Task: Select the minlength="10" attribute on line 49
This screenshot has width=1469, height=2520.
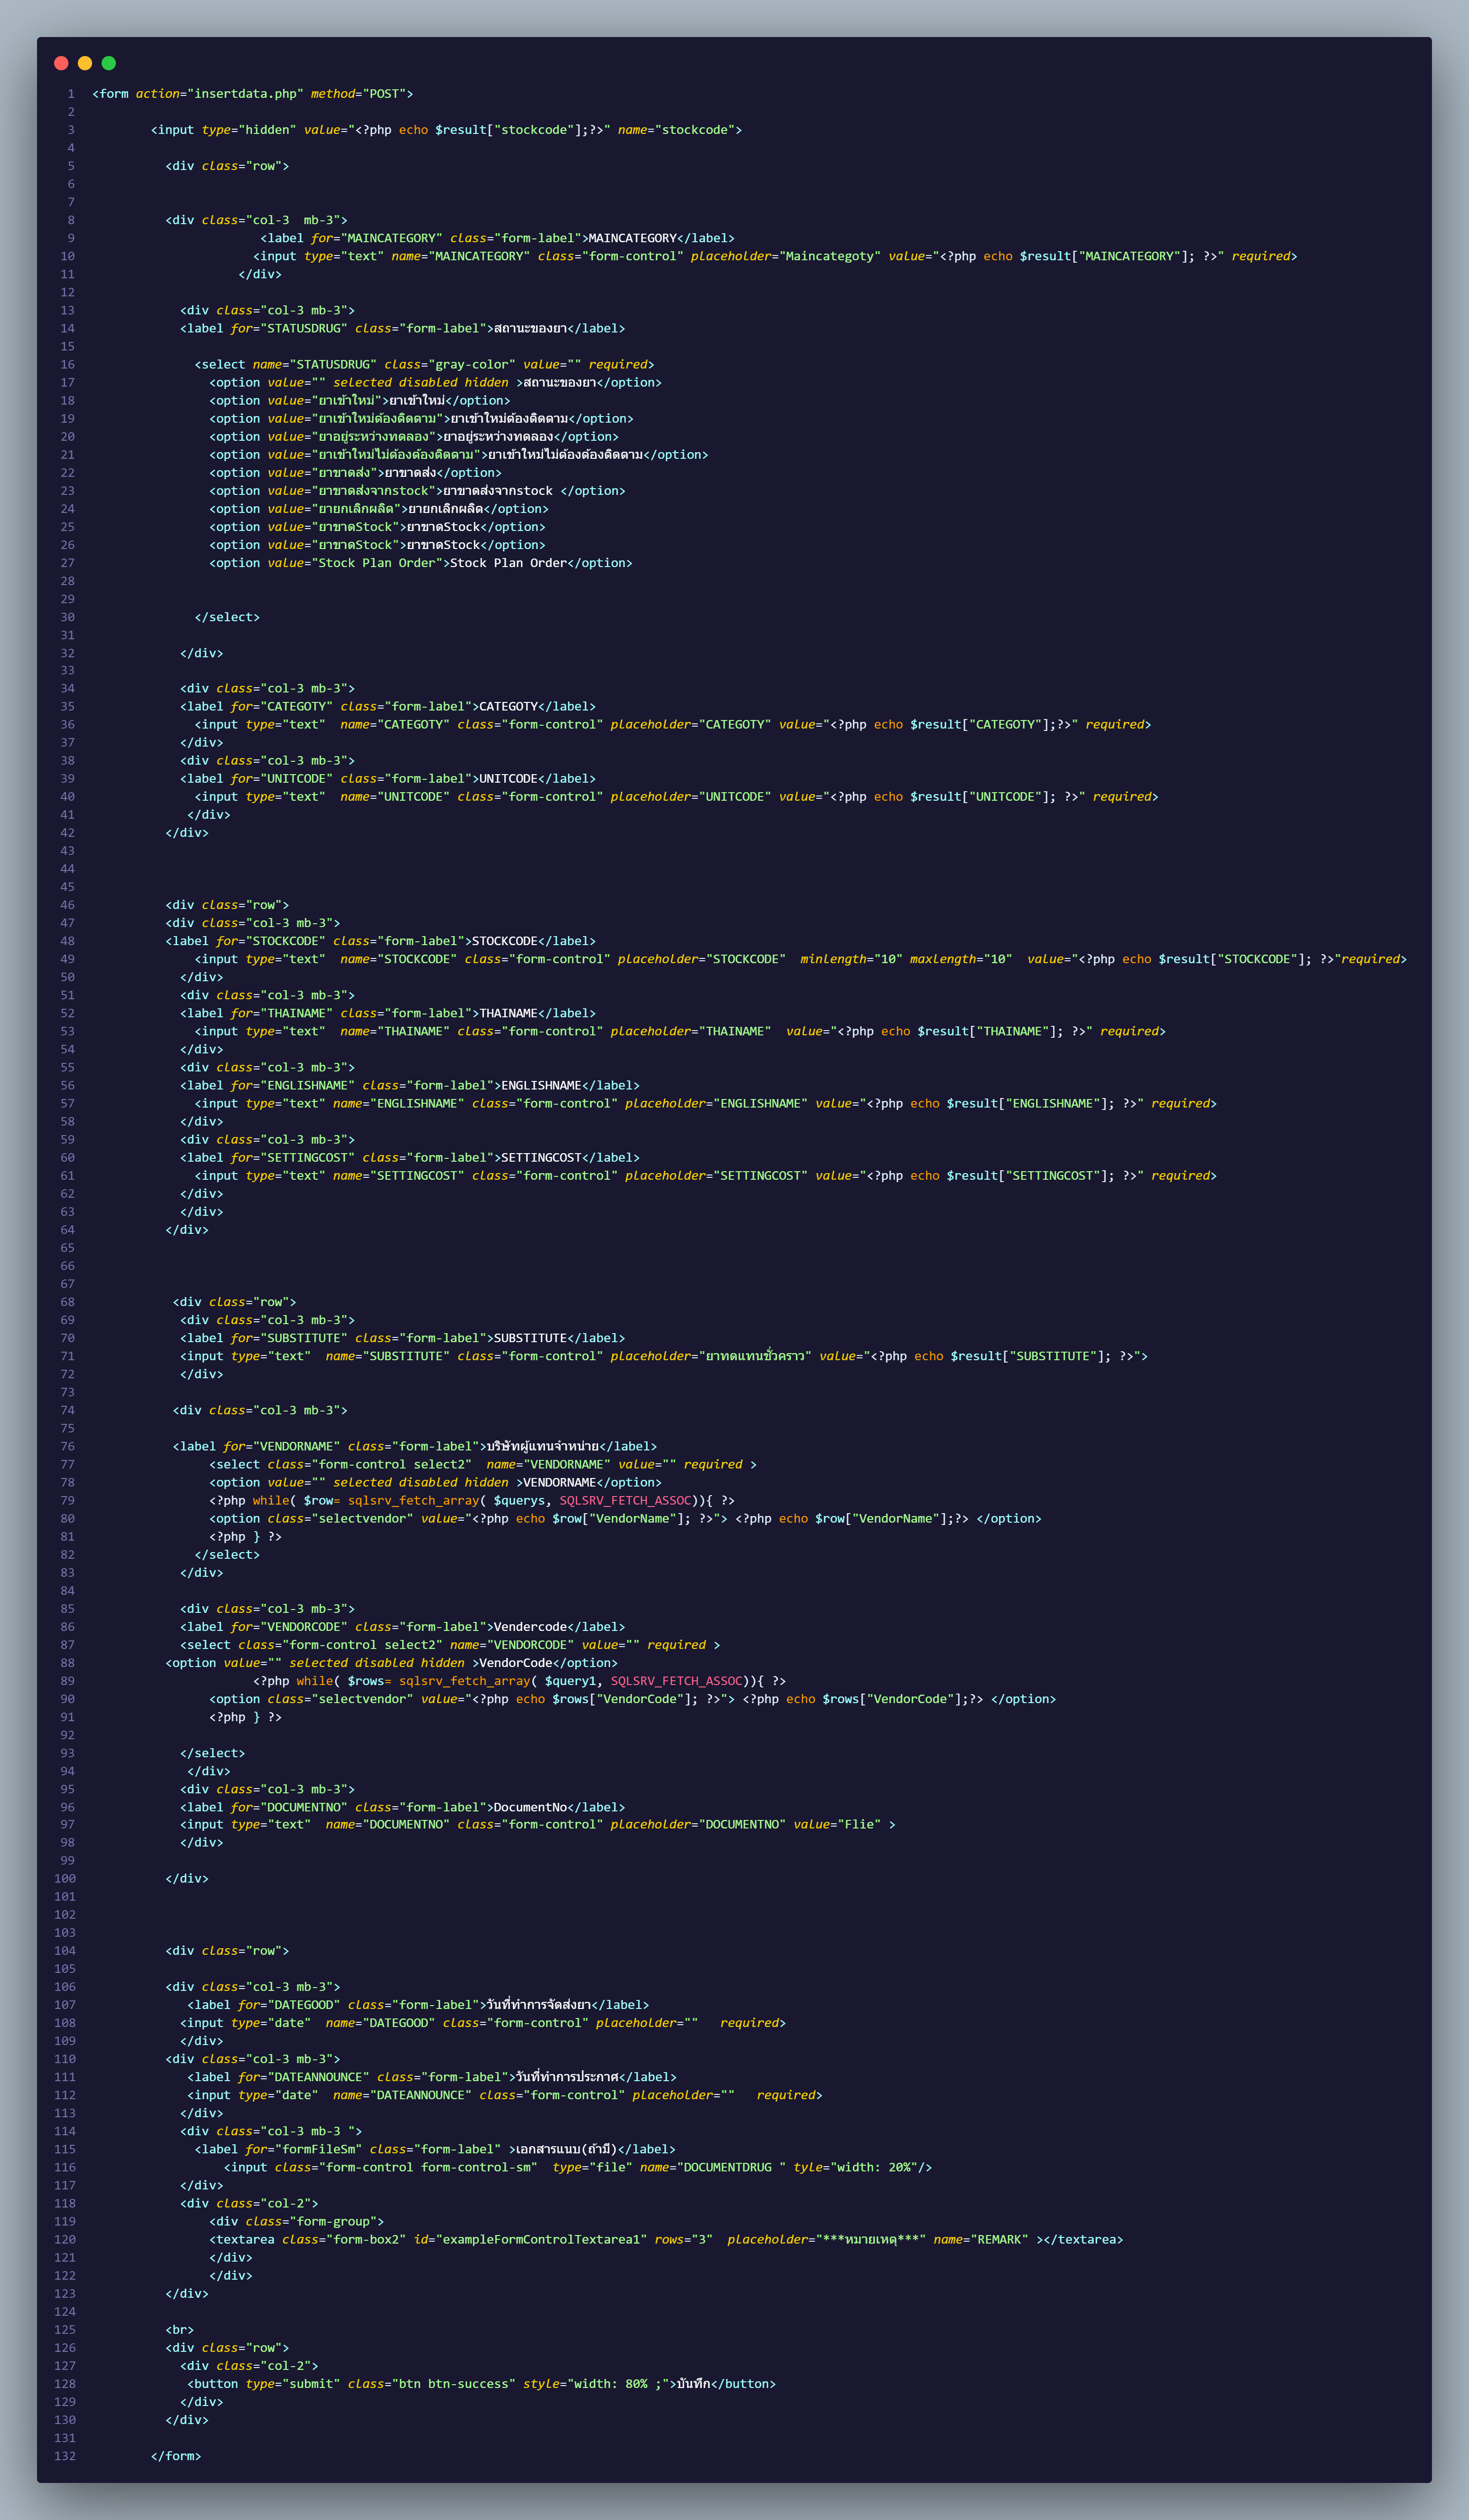Action: (851, 959)
